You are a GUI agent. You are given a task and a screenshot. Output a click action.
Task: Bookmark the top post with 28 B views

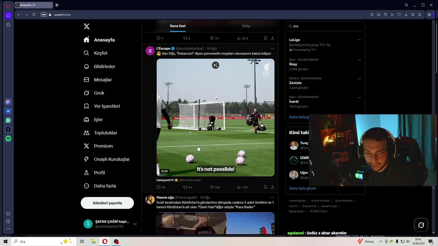click(x=265, y=38)
